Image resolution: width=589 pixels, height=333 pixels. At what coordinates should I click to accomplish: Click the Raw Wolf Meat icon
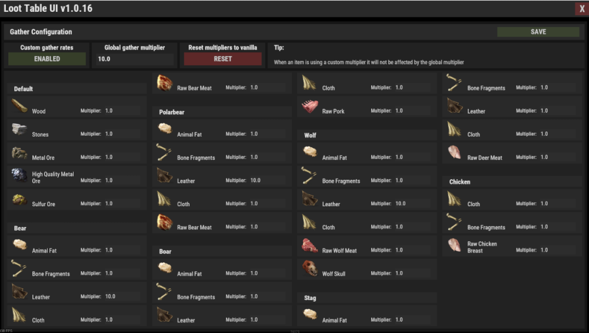(310, 246)
